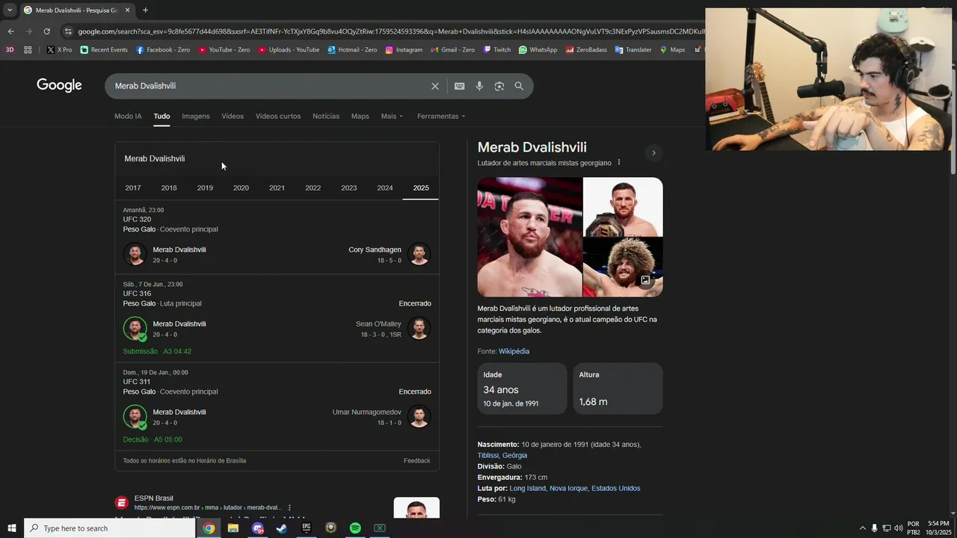Open the Tbilissi, Geórgia birthplace link

point(502,456)
